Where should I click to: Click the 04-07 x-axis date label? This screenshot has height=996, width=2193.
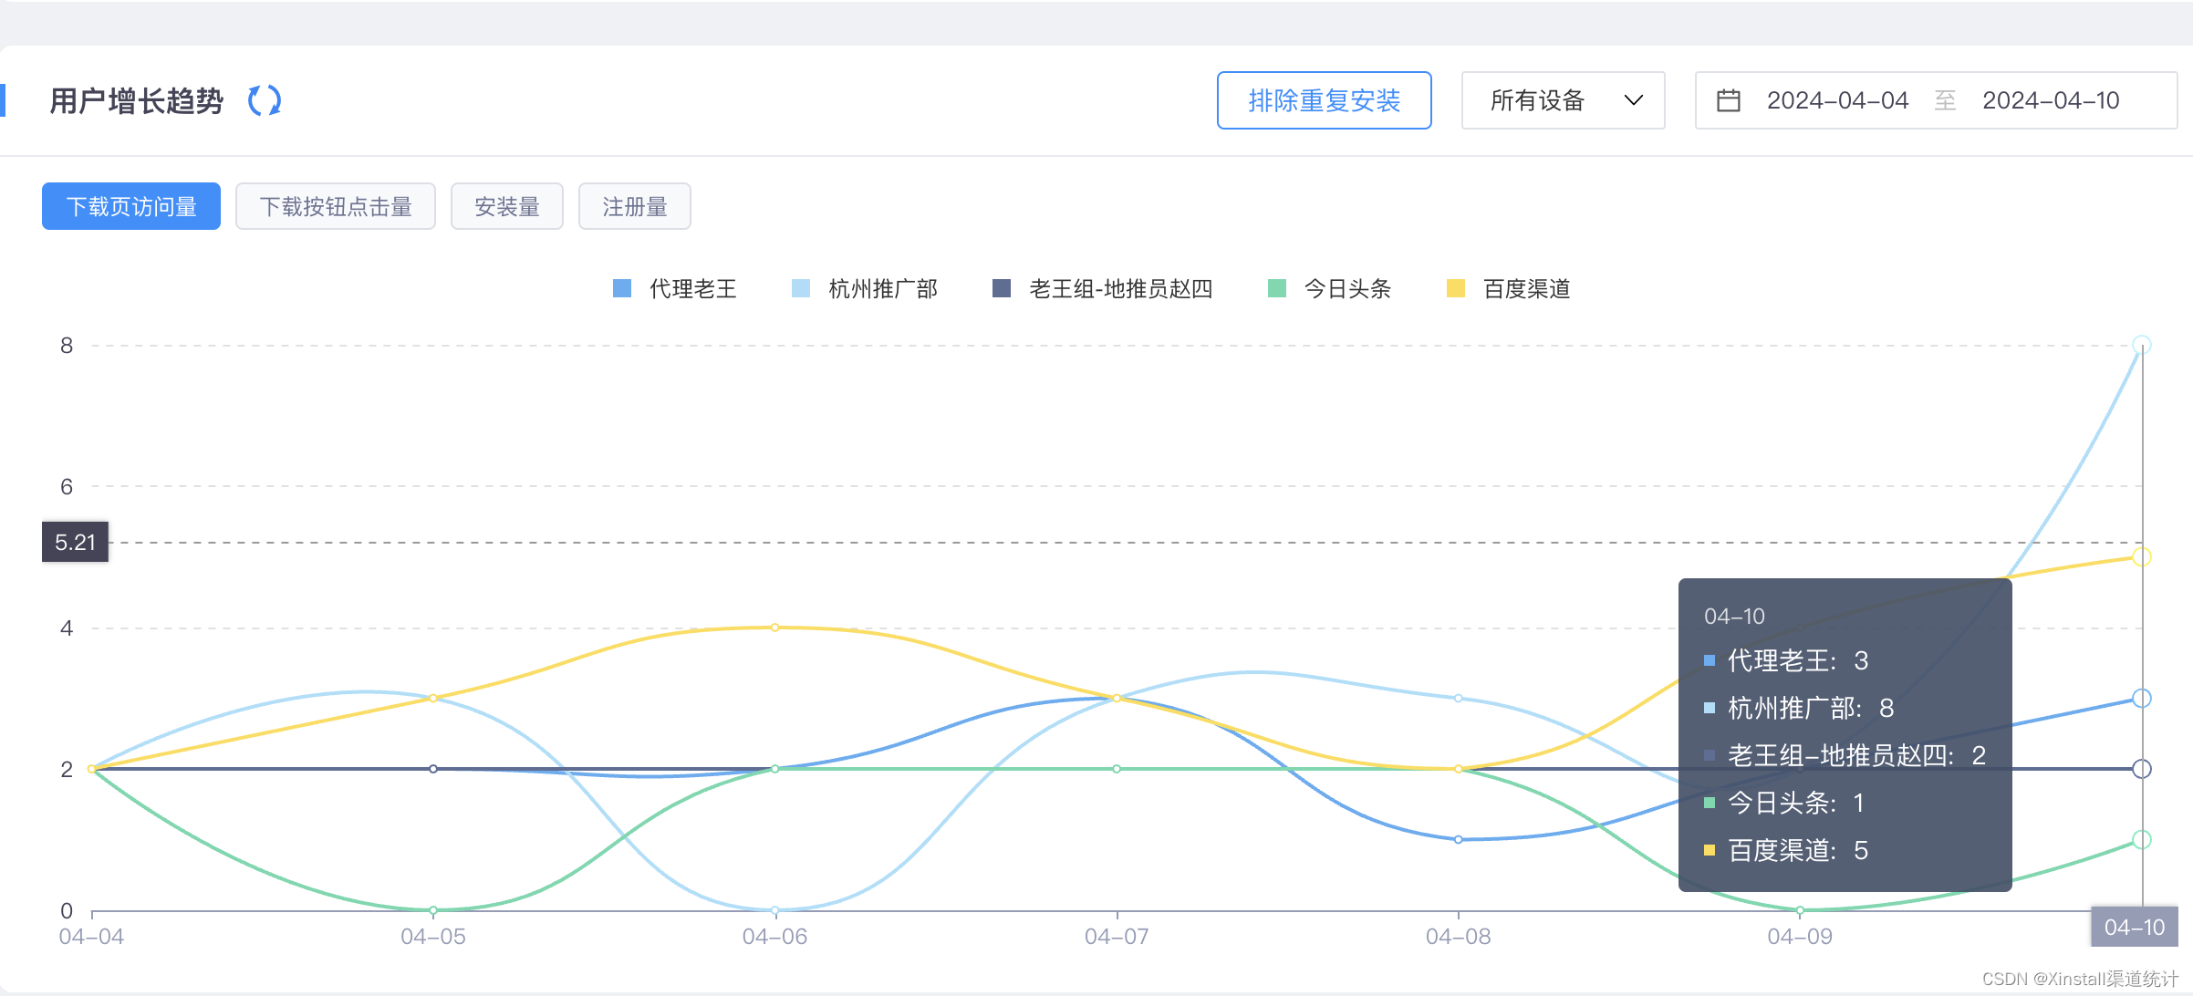tap(1117, 937)
